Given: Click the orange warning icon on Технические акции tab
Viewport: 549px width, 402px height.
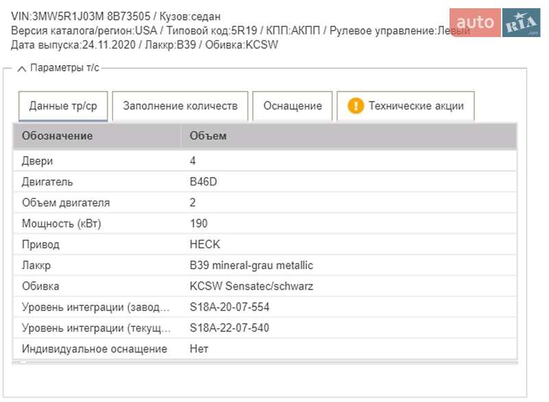Looking at the screenshot, I should (x=356, y=106).
